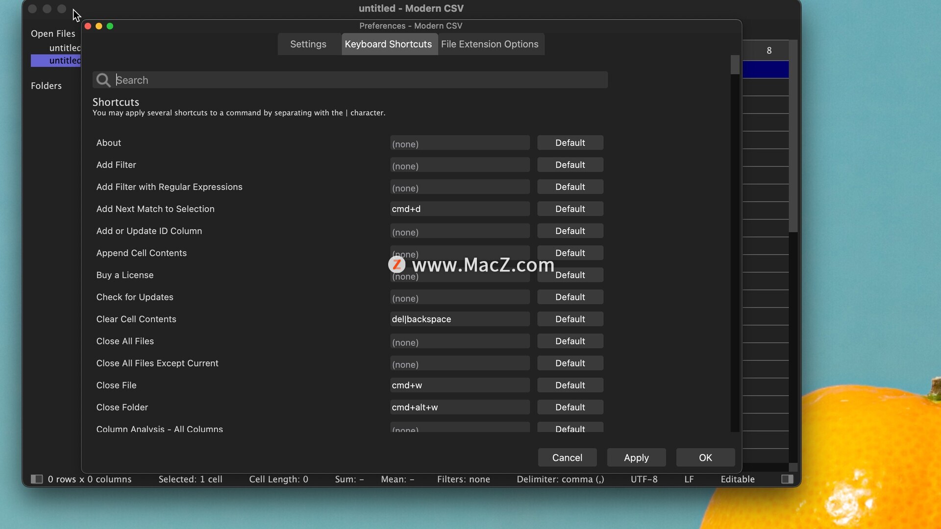941x529 pixels.
Task: Reset About shortcut to Default
Action: pyautogui.click(x=570, y=143)
